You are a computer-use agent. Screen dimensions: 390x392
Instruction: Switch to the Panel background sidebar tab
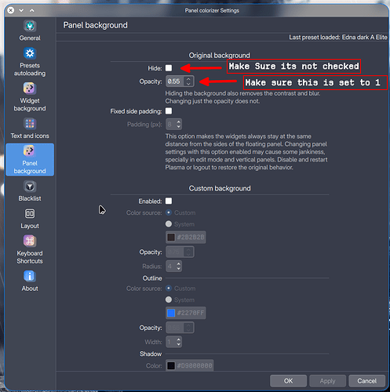30,159
